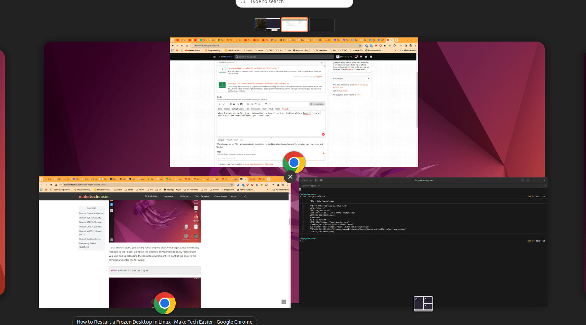586x325 pixels.
Task: Click the Bold icon in the question editor toolbar
Action: tap(220, 104)
